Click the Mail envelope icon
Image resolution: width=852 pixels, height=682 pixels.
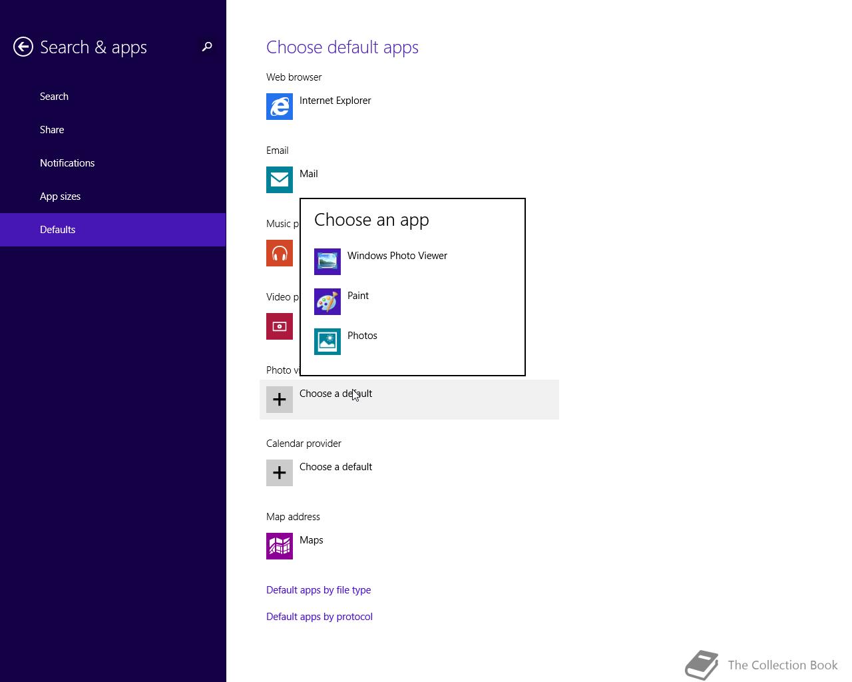280,180
